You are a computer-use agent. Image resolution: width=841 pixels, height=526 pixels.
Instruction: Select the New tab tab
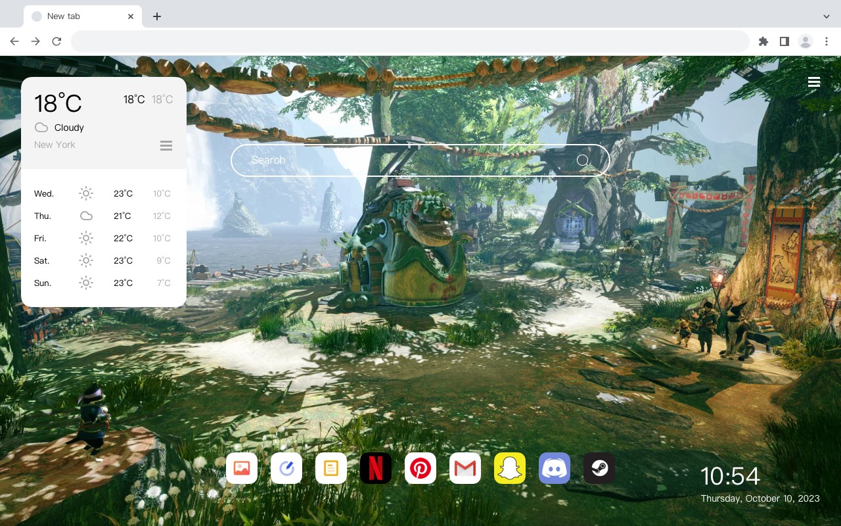click(82, 16)
